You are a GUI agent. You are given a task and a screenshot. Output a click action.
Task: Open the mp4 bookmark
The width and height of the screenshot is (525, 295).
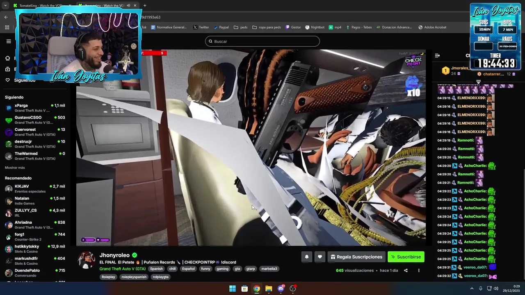(x=335, y=27)
